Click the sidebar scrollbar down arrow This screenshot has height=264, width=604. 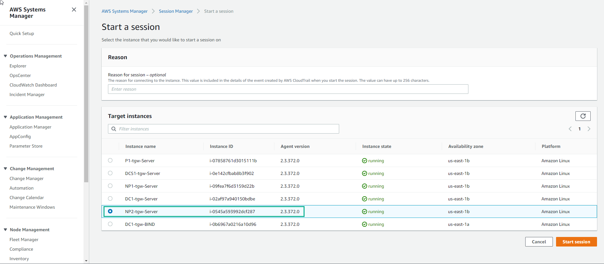click(x=86, y=261)
